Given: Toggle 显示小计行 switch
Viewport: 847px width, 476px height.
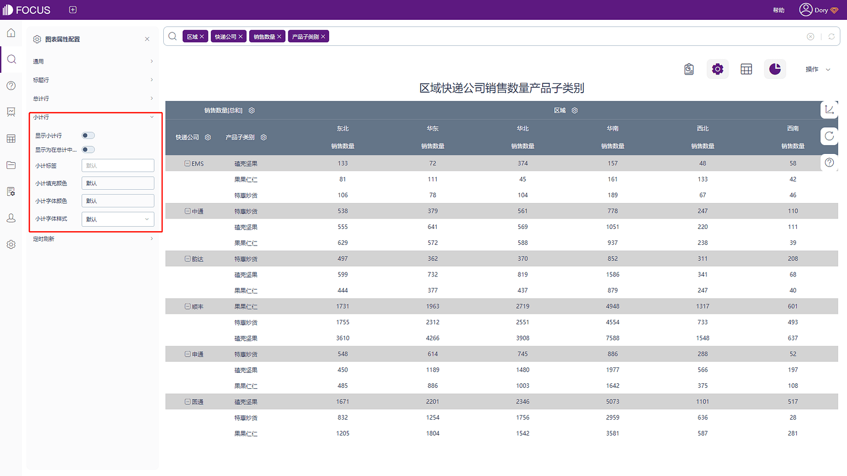Looking at the screenshot, I should 88,136.
